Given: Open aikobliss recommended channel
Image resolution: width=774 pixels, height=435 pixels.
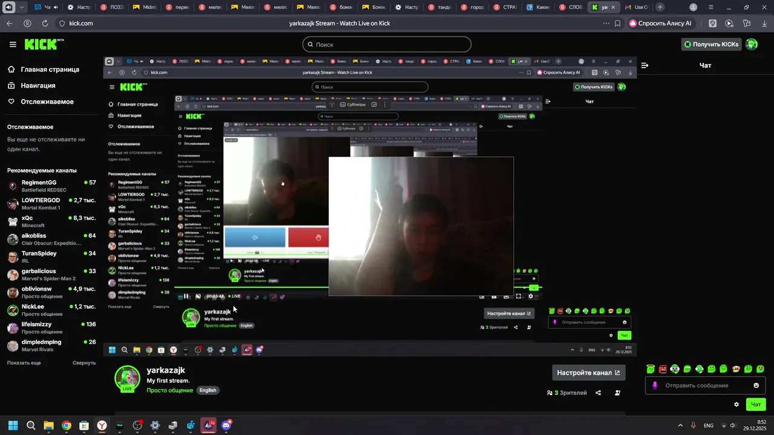Looking at the screenshot, I should click(51, 239).
